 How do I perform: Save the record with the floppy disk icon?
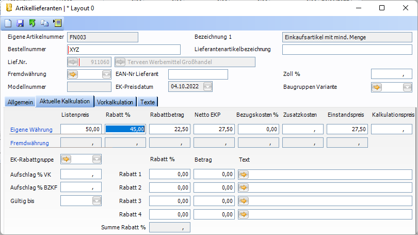[x=20, y=23]
